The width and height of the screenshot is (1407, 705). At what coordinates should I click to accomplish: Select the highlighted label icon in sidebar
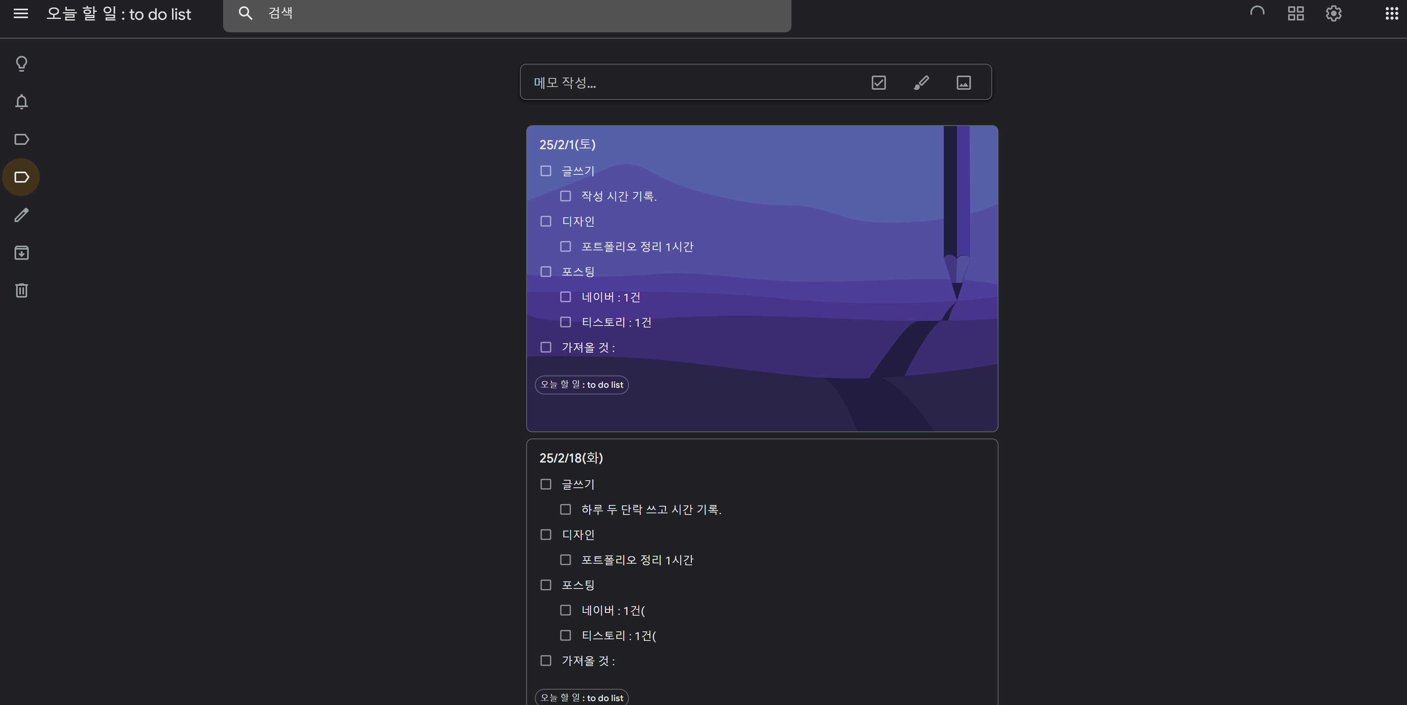(21, 176)
